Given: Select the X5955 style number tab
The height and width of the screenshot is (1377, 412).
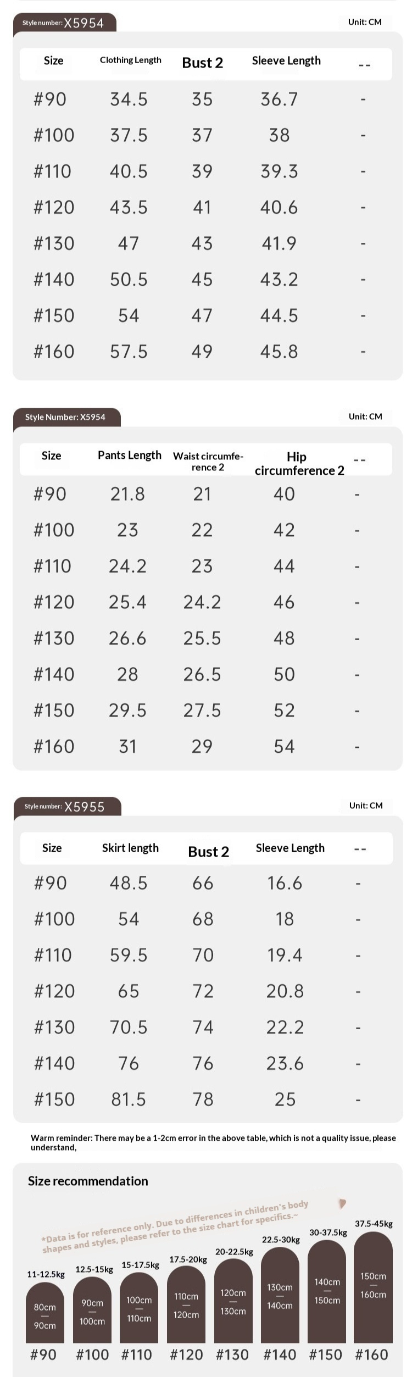Looking at the screenshot, I should [x=66, y=806].
